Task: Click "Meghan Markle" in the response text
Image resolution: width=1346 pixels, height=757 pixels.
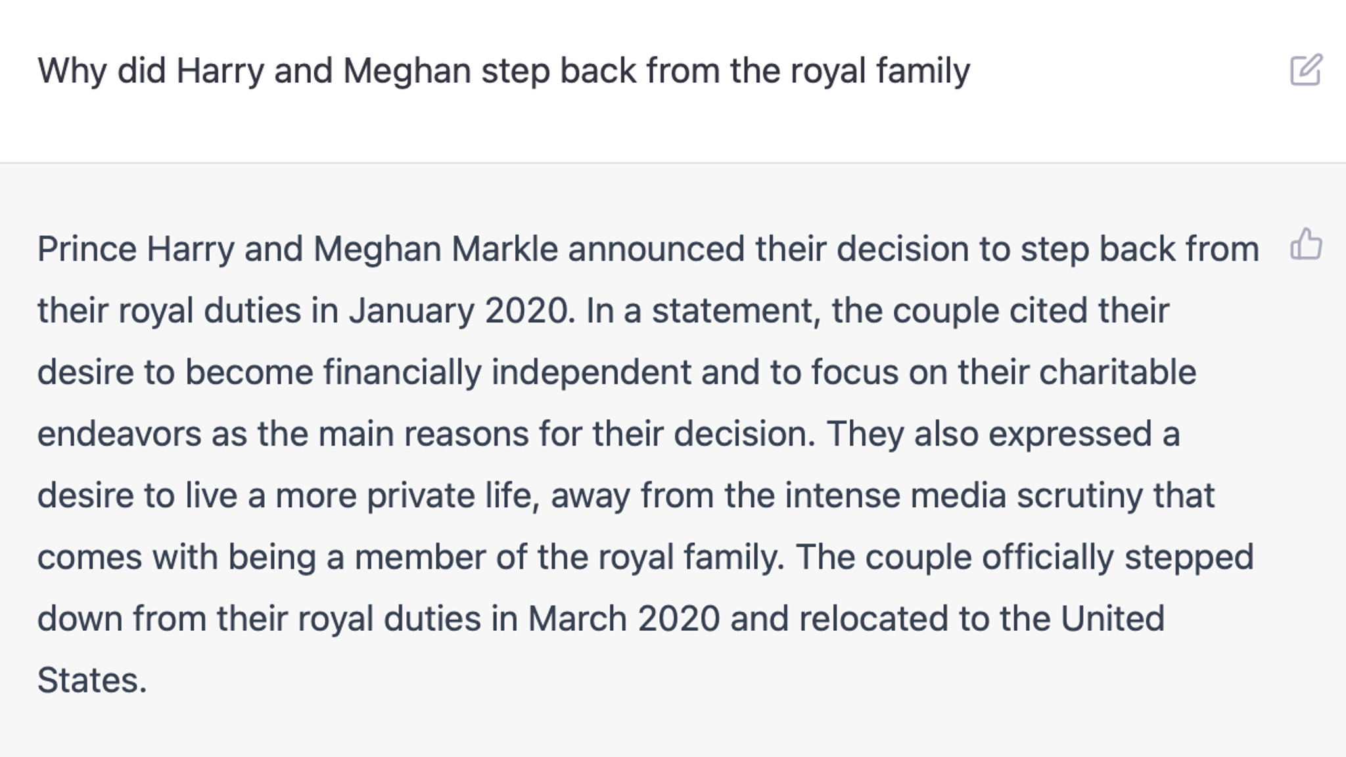Action: pyautogui.click(x=435, y=250)
